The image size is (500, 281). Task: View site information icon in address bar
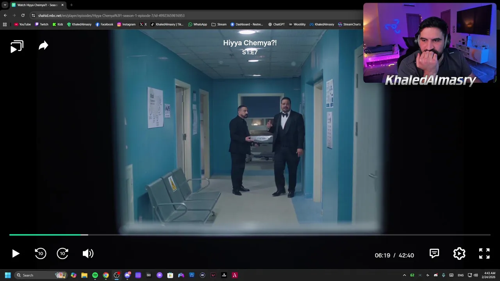pos(34,15)
